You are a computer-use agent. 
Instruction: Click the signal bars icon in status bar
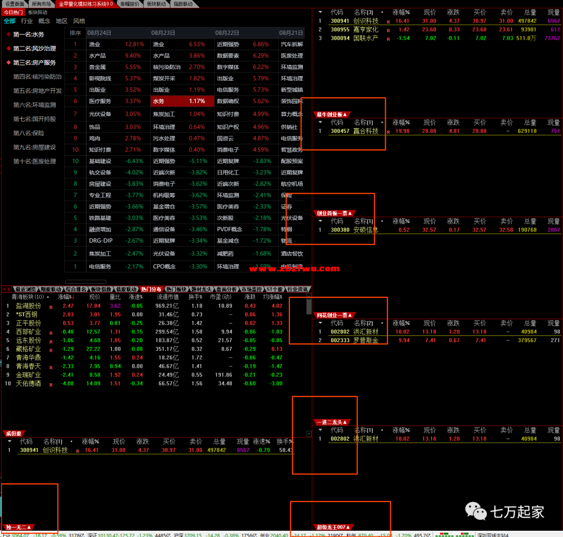(x=455, y=534)
